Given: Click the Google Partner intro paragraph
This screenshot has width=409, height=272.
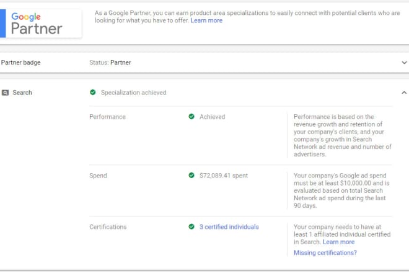Looking at the screenshot, I should 247,17.
